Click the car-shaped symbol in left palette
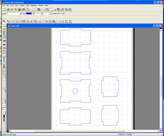Screen dimensions: 164x136 point(4,45)
